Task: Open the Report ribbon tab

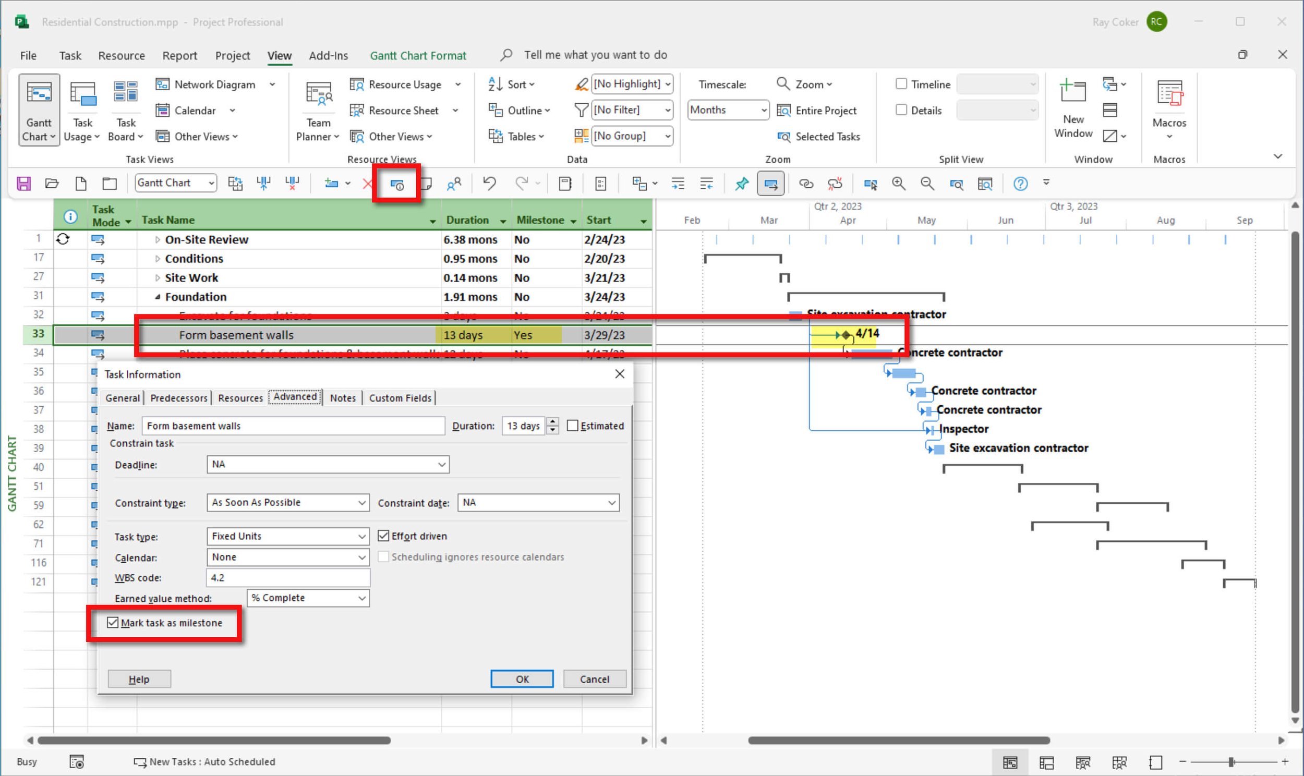Action: tap(179, 55)
